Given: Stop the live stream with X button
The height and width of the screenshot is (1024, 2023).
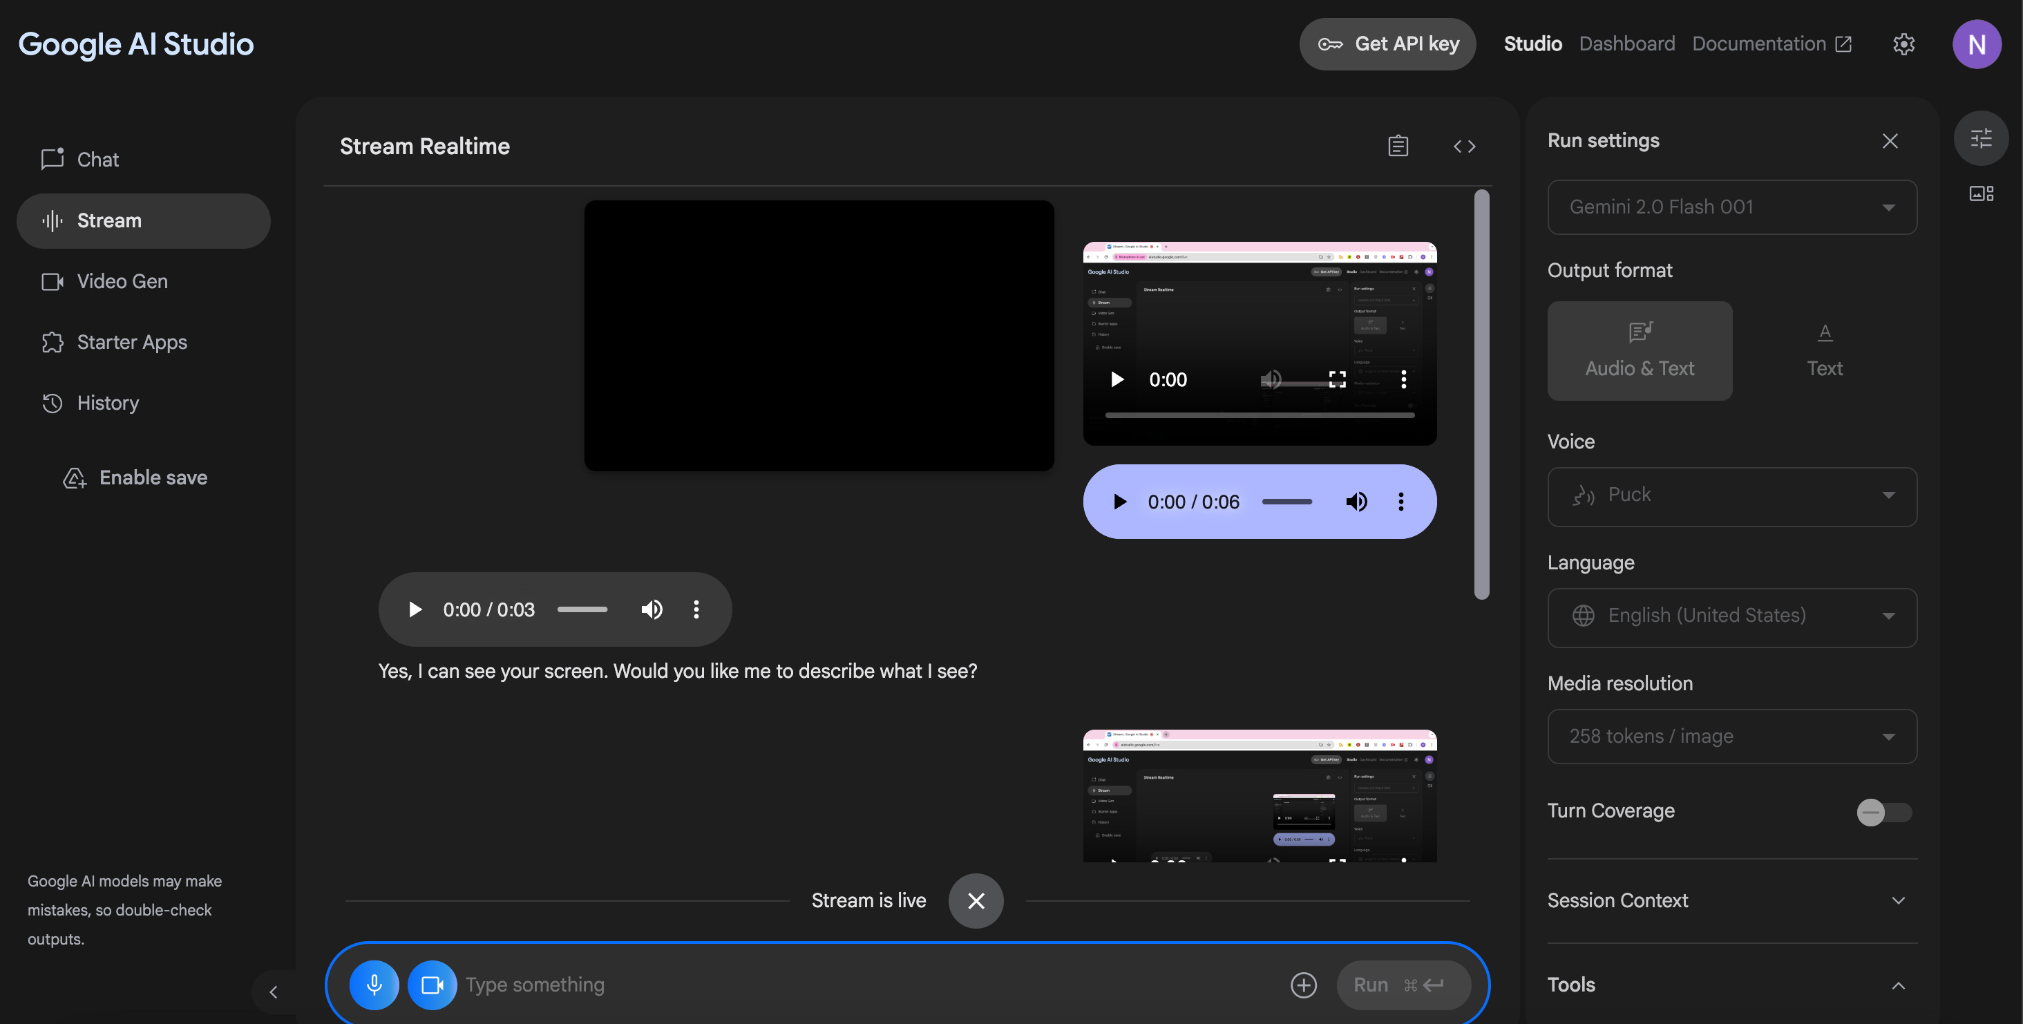Looking at the screenshot, I should (x=976, y=901).
